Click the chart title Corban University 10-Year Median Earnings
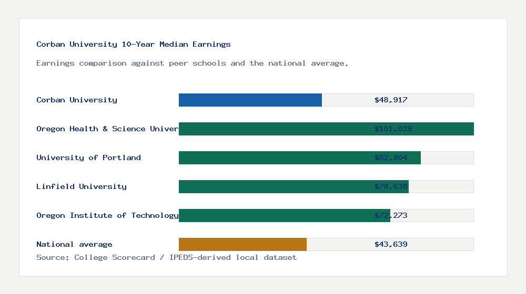The image size is (526, 294). point(134,44)
